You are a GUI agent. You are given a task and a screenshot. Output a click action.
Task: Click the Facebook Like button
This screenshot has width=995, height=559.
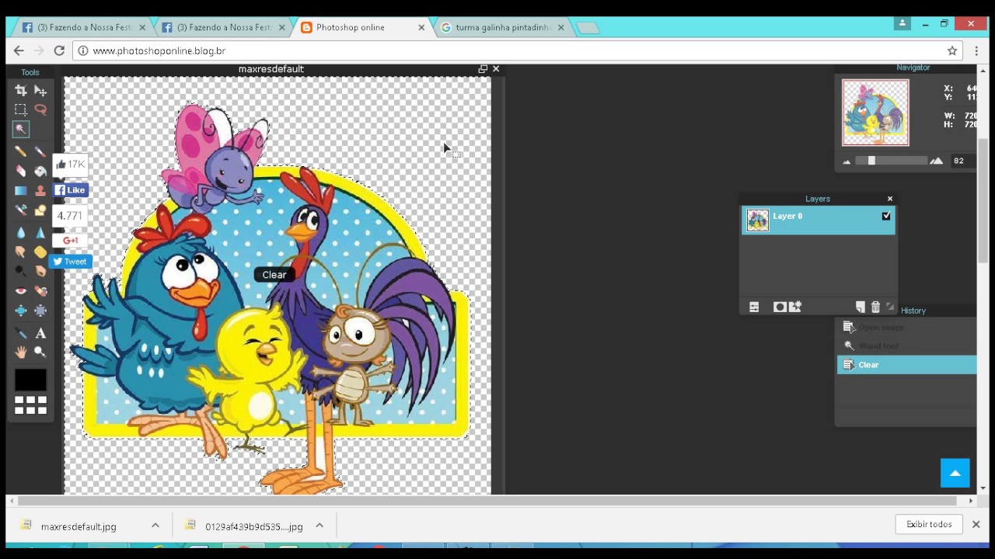[70, 190]
